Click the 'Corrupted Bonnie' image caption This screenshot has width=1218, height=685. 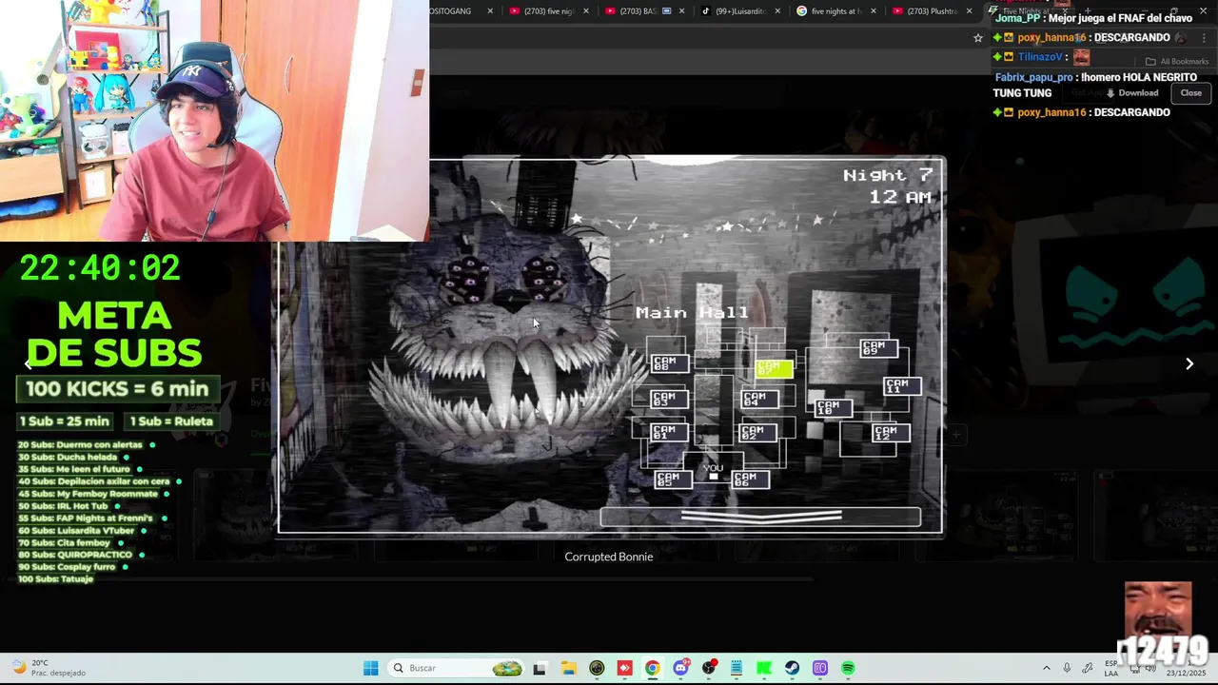pos(609,557)
